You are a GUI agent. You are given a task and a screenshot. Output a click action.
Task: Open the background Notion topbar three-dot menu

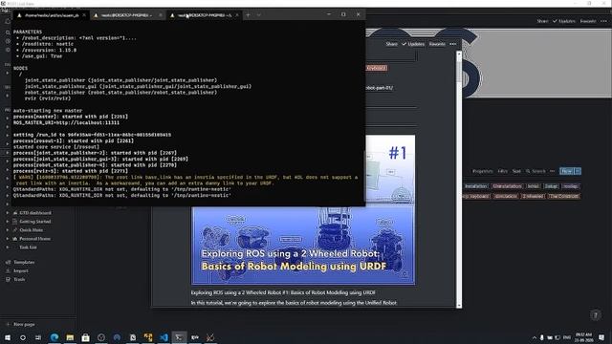click(603, 21)
